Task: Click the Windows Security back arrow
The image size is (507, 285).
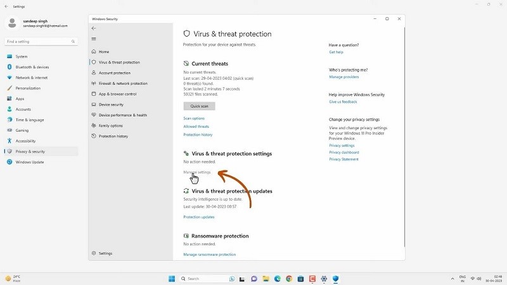Action: coord(94,28)
